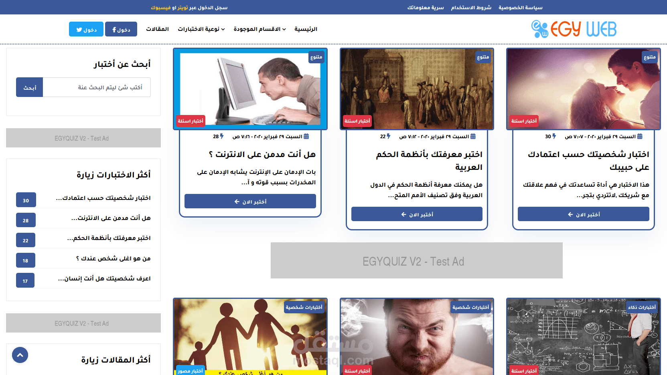The width and height of the screenshot is (667, 375).
Task: Open المقالات articles menu item
Action: (x=157, y=29)
